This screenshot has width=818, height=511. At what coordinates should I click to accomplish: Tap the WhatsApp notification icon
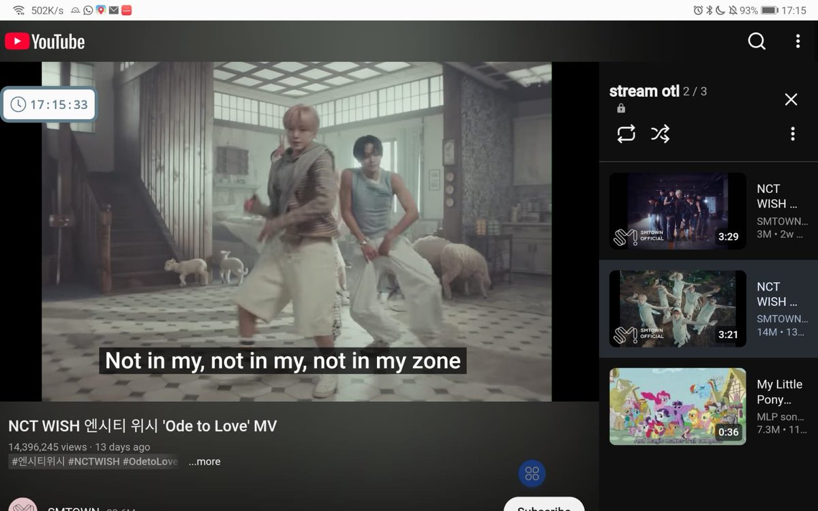(x=89, y=10)
